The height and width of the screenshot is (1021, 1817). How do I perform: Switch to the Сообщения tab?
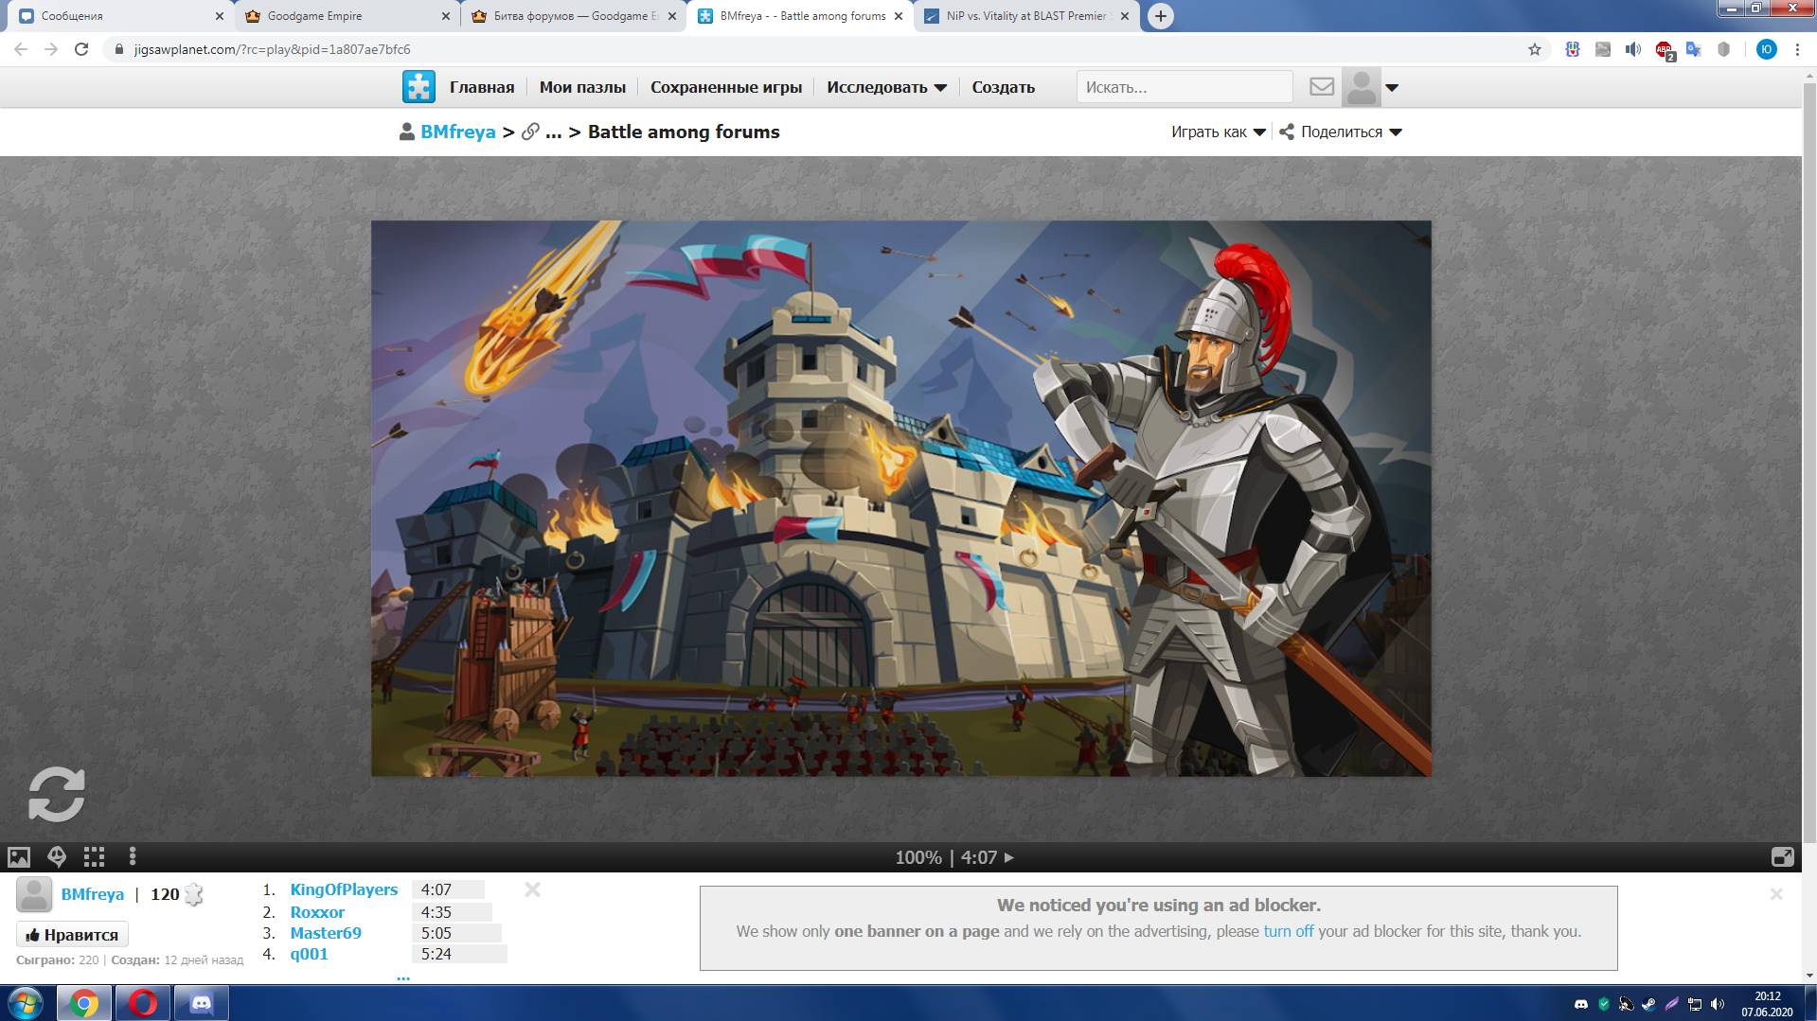pyautogui.click(x=116, y=16)
